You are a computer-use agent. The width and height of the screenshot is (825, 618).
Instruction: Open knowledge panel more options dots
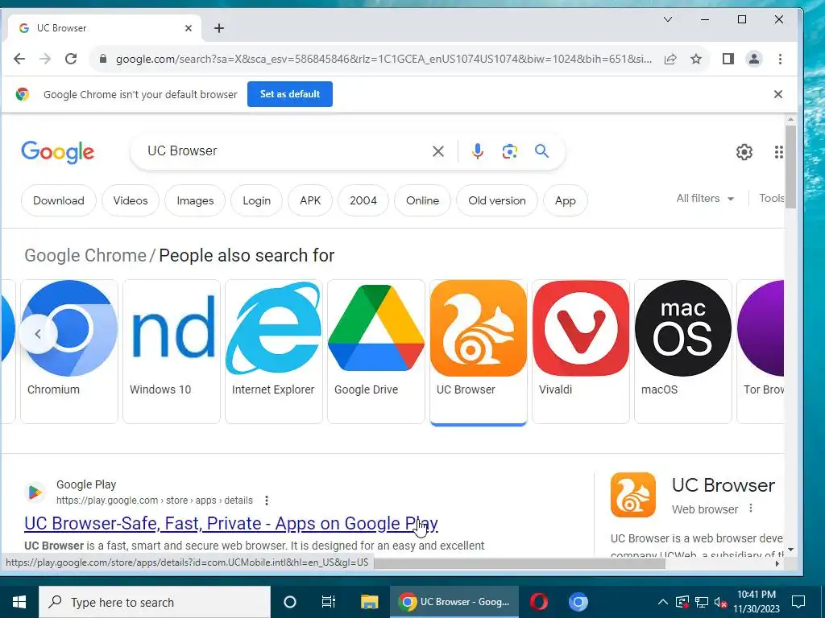(x=751, y=509)
